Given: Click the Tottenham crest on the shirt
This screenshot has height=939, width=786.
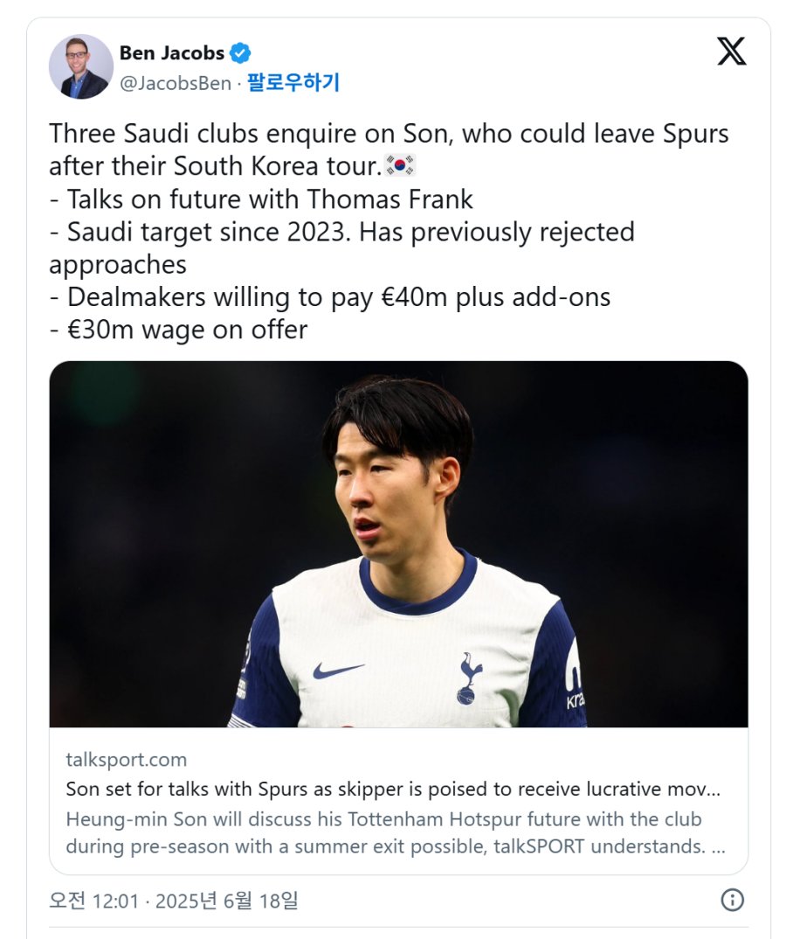Looking at the screenshot, I should coord(471,677).
